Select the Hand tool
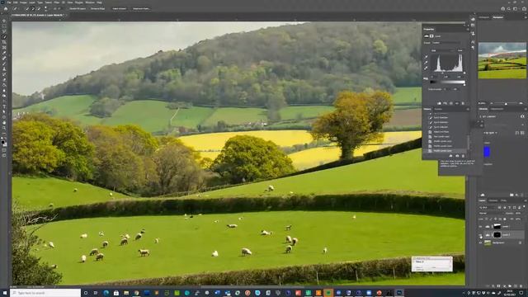This screenshot has height=297, width=528. [x=4, y=123]
